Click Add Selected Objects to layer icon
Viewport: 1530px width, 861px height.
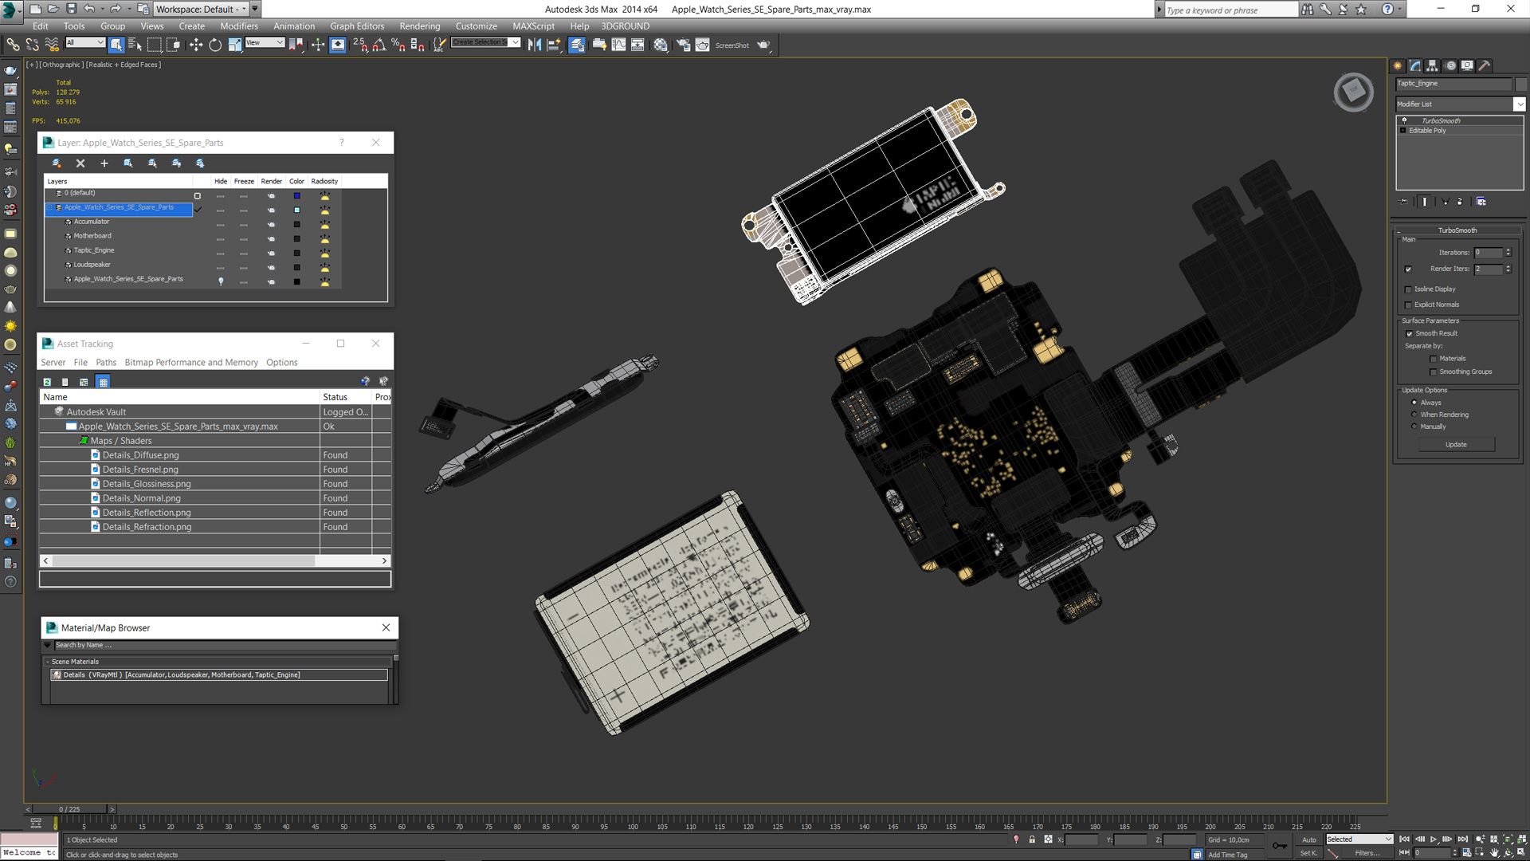(104, 163)
